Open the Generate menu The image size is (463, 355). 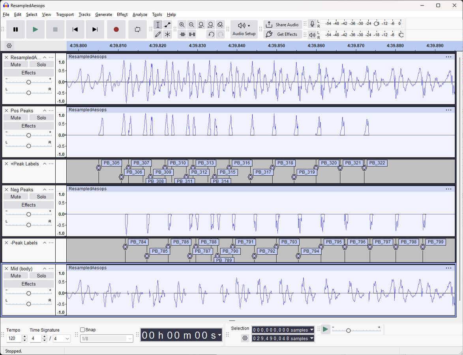click(103, 15)
